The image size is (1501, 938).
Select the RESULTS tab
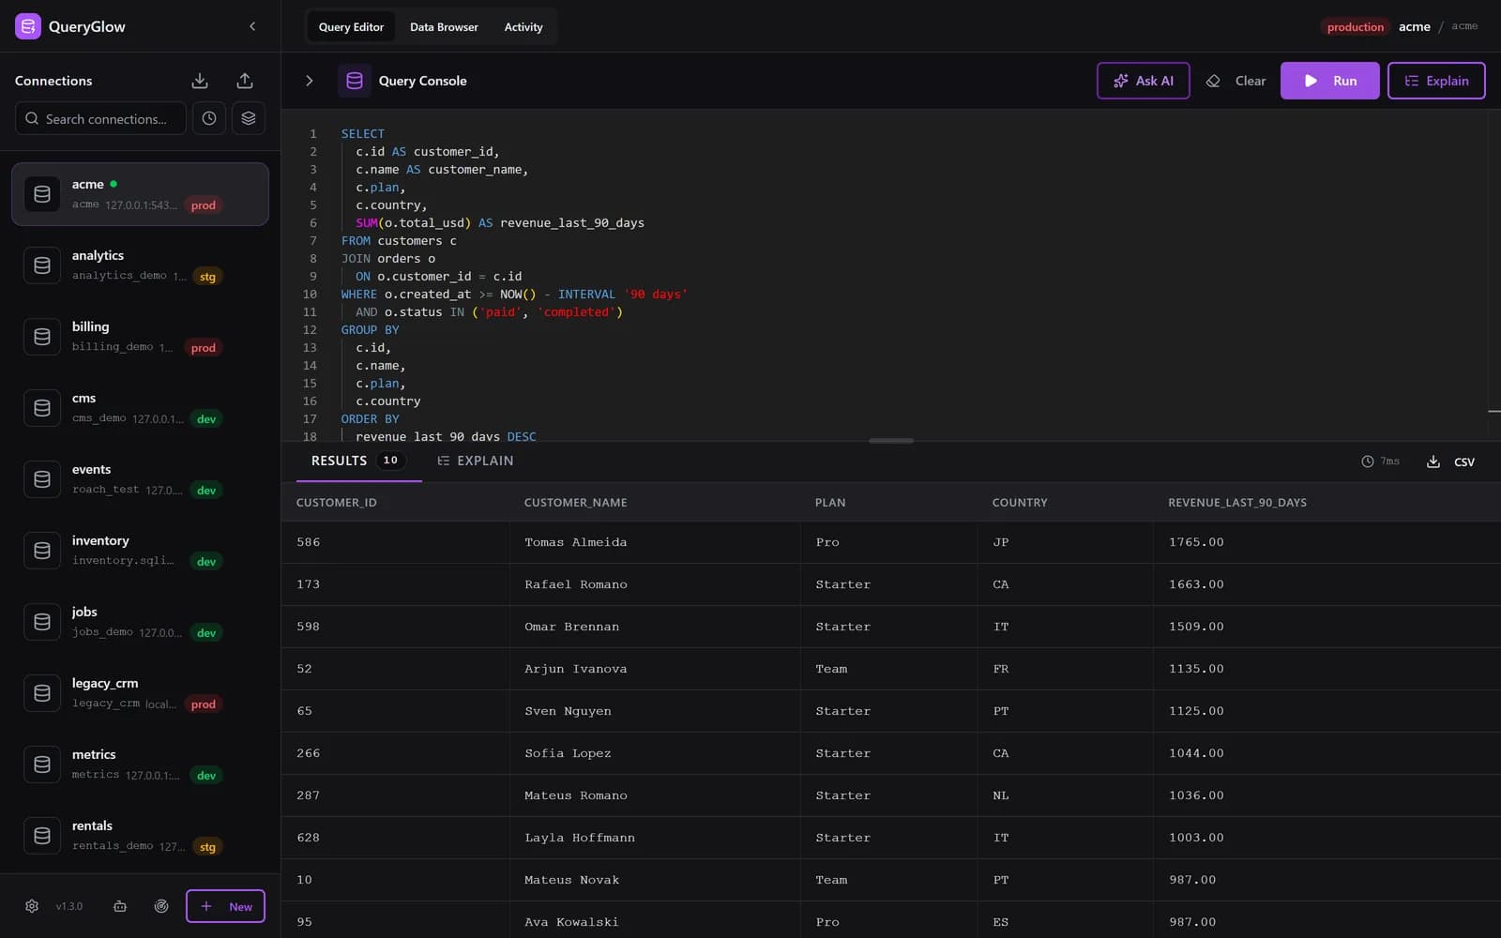click(358, 461)
